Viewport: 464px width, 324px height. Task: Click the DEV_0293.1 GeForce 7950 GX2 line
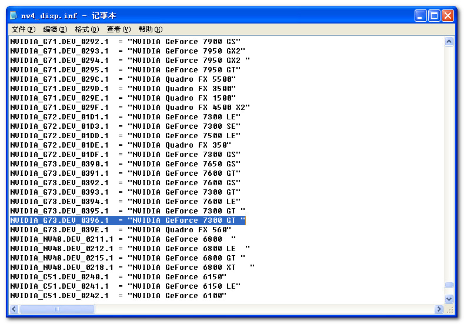128,51
